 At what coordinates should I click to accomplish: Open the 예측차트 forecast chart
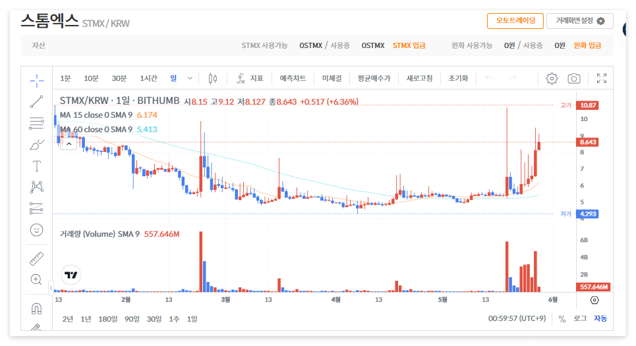(293, 78)
